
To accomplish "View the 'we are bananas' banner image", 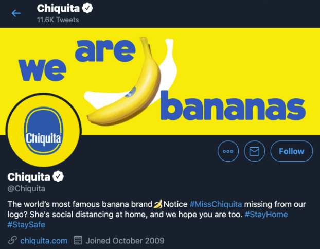I will [x=206, y=67].
